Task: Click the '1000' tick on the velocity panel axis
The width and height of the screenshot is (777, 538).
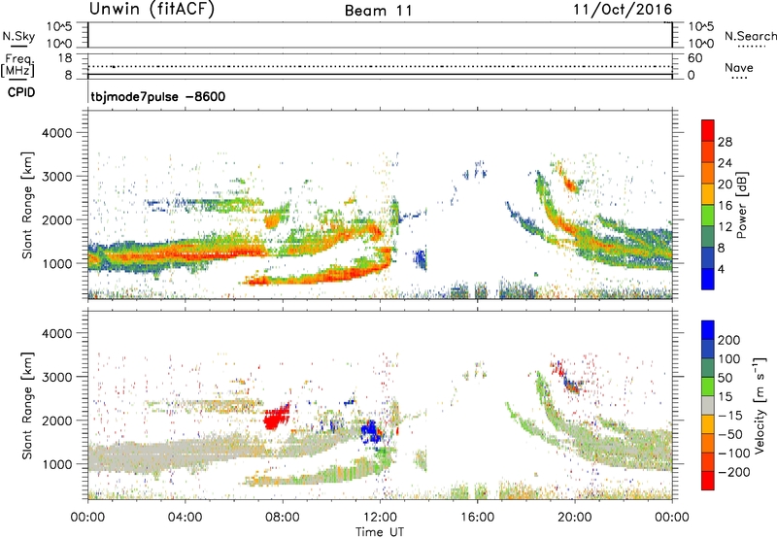Action: point(57,464)
